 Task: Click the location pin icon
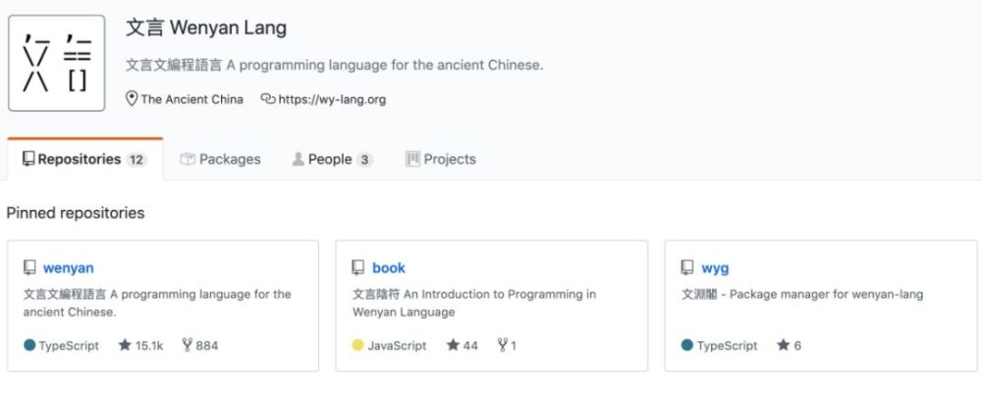tap(132, 99)
